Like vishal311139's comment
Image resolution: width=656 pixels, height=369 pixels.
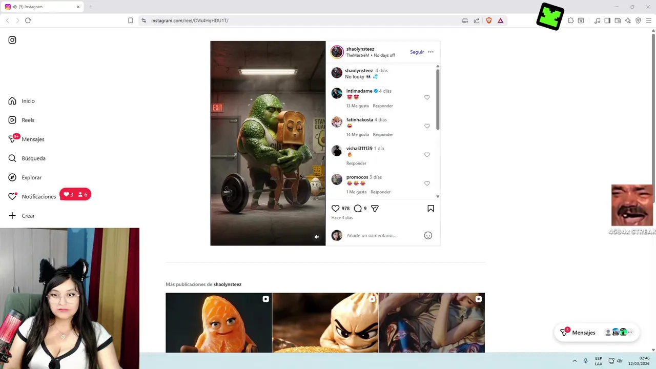pos(427,155)
